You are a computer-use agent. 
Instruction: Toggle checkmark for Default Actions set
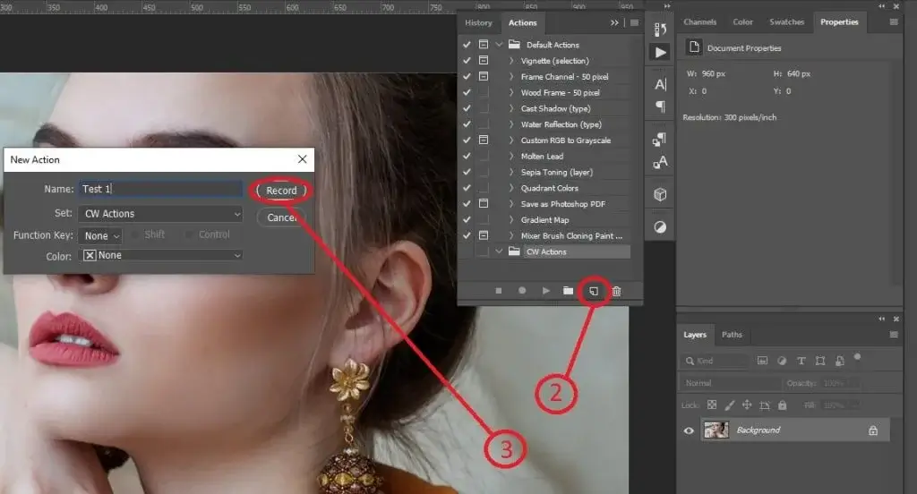pyautogui.click(x=467, y=45)
